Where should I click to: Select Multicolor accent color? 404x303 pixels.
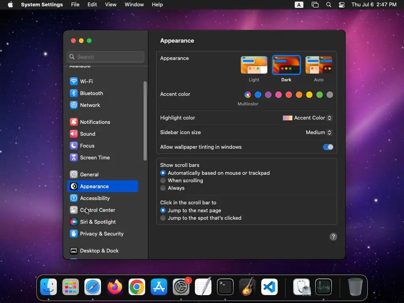point(248,95)
